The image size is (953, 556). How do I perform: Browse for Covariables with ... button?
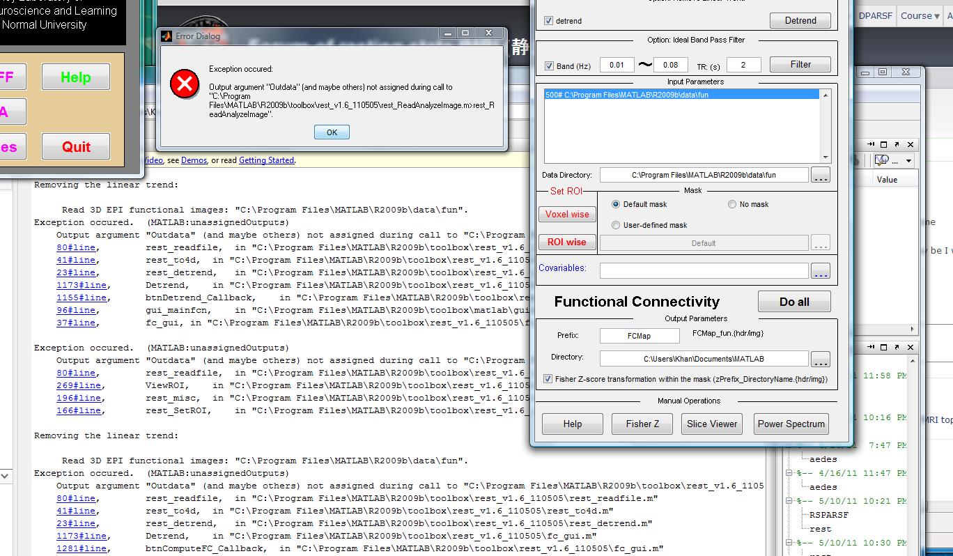tap(821, 270)
